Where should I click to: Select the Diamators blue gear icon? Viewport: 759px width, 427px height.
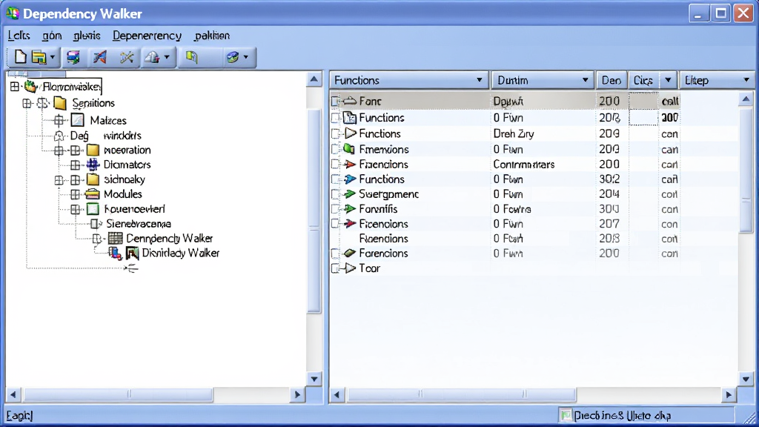(93, 165)
